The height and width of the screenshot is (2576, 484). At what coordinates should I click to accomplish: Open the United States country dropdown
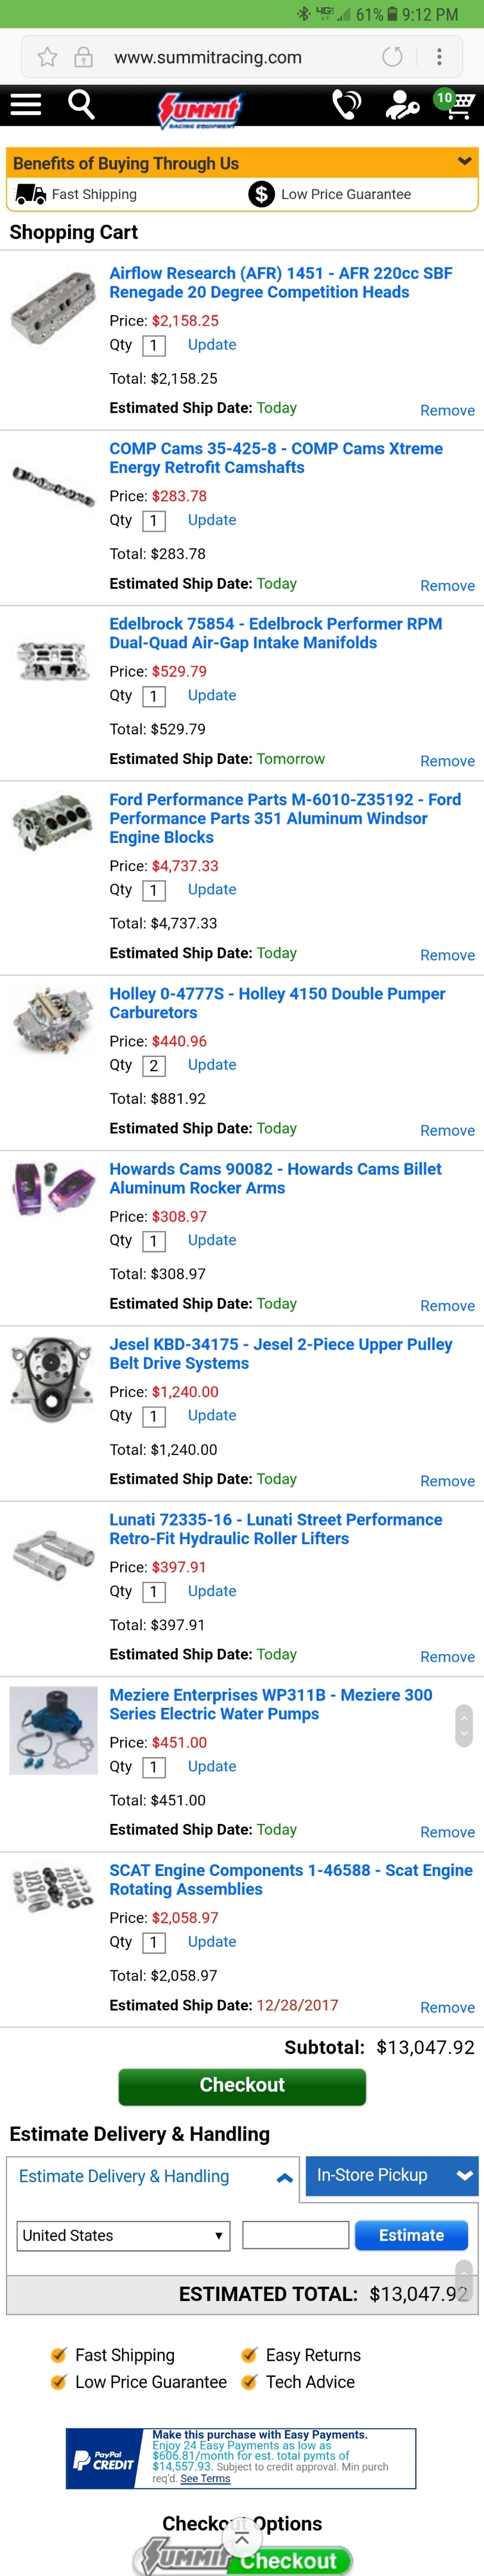123,2235
